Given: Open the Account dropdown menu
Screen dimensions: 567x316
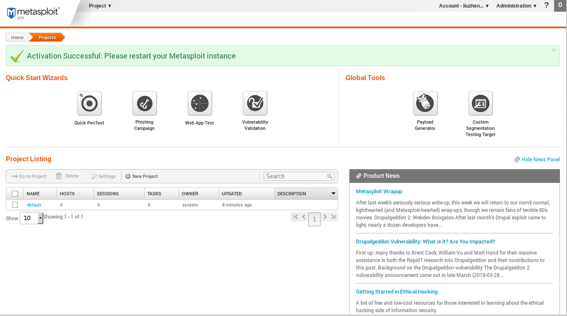Looking at the screenshot, I should (464, 6).
